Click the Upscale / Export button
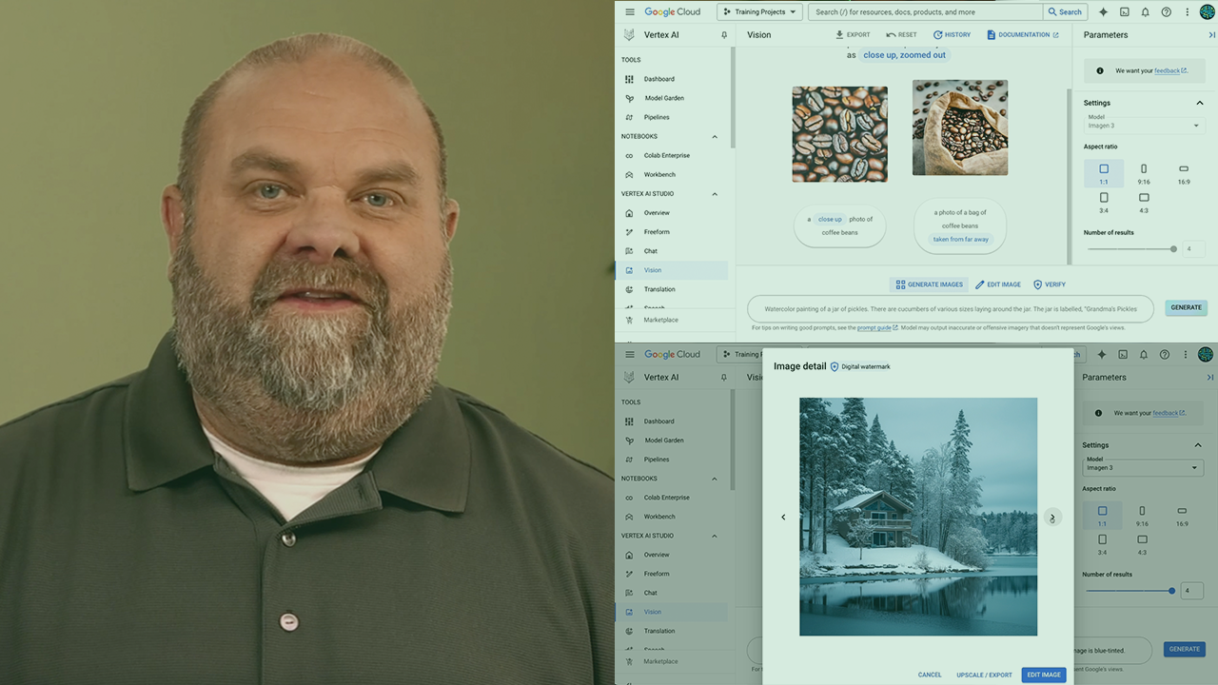 [x=984, y=675]
